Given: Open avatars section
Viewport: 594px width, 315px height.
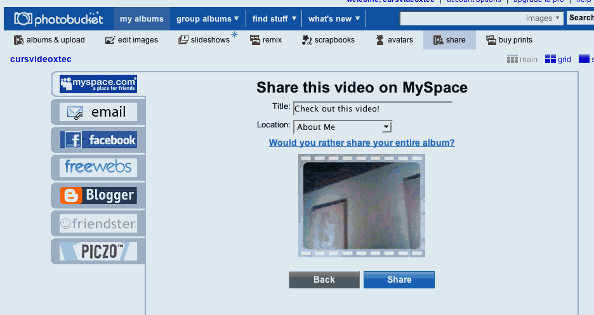Looking at the screenshot, I should (x=394, y=40).
